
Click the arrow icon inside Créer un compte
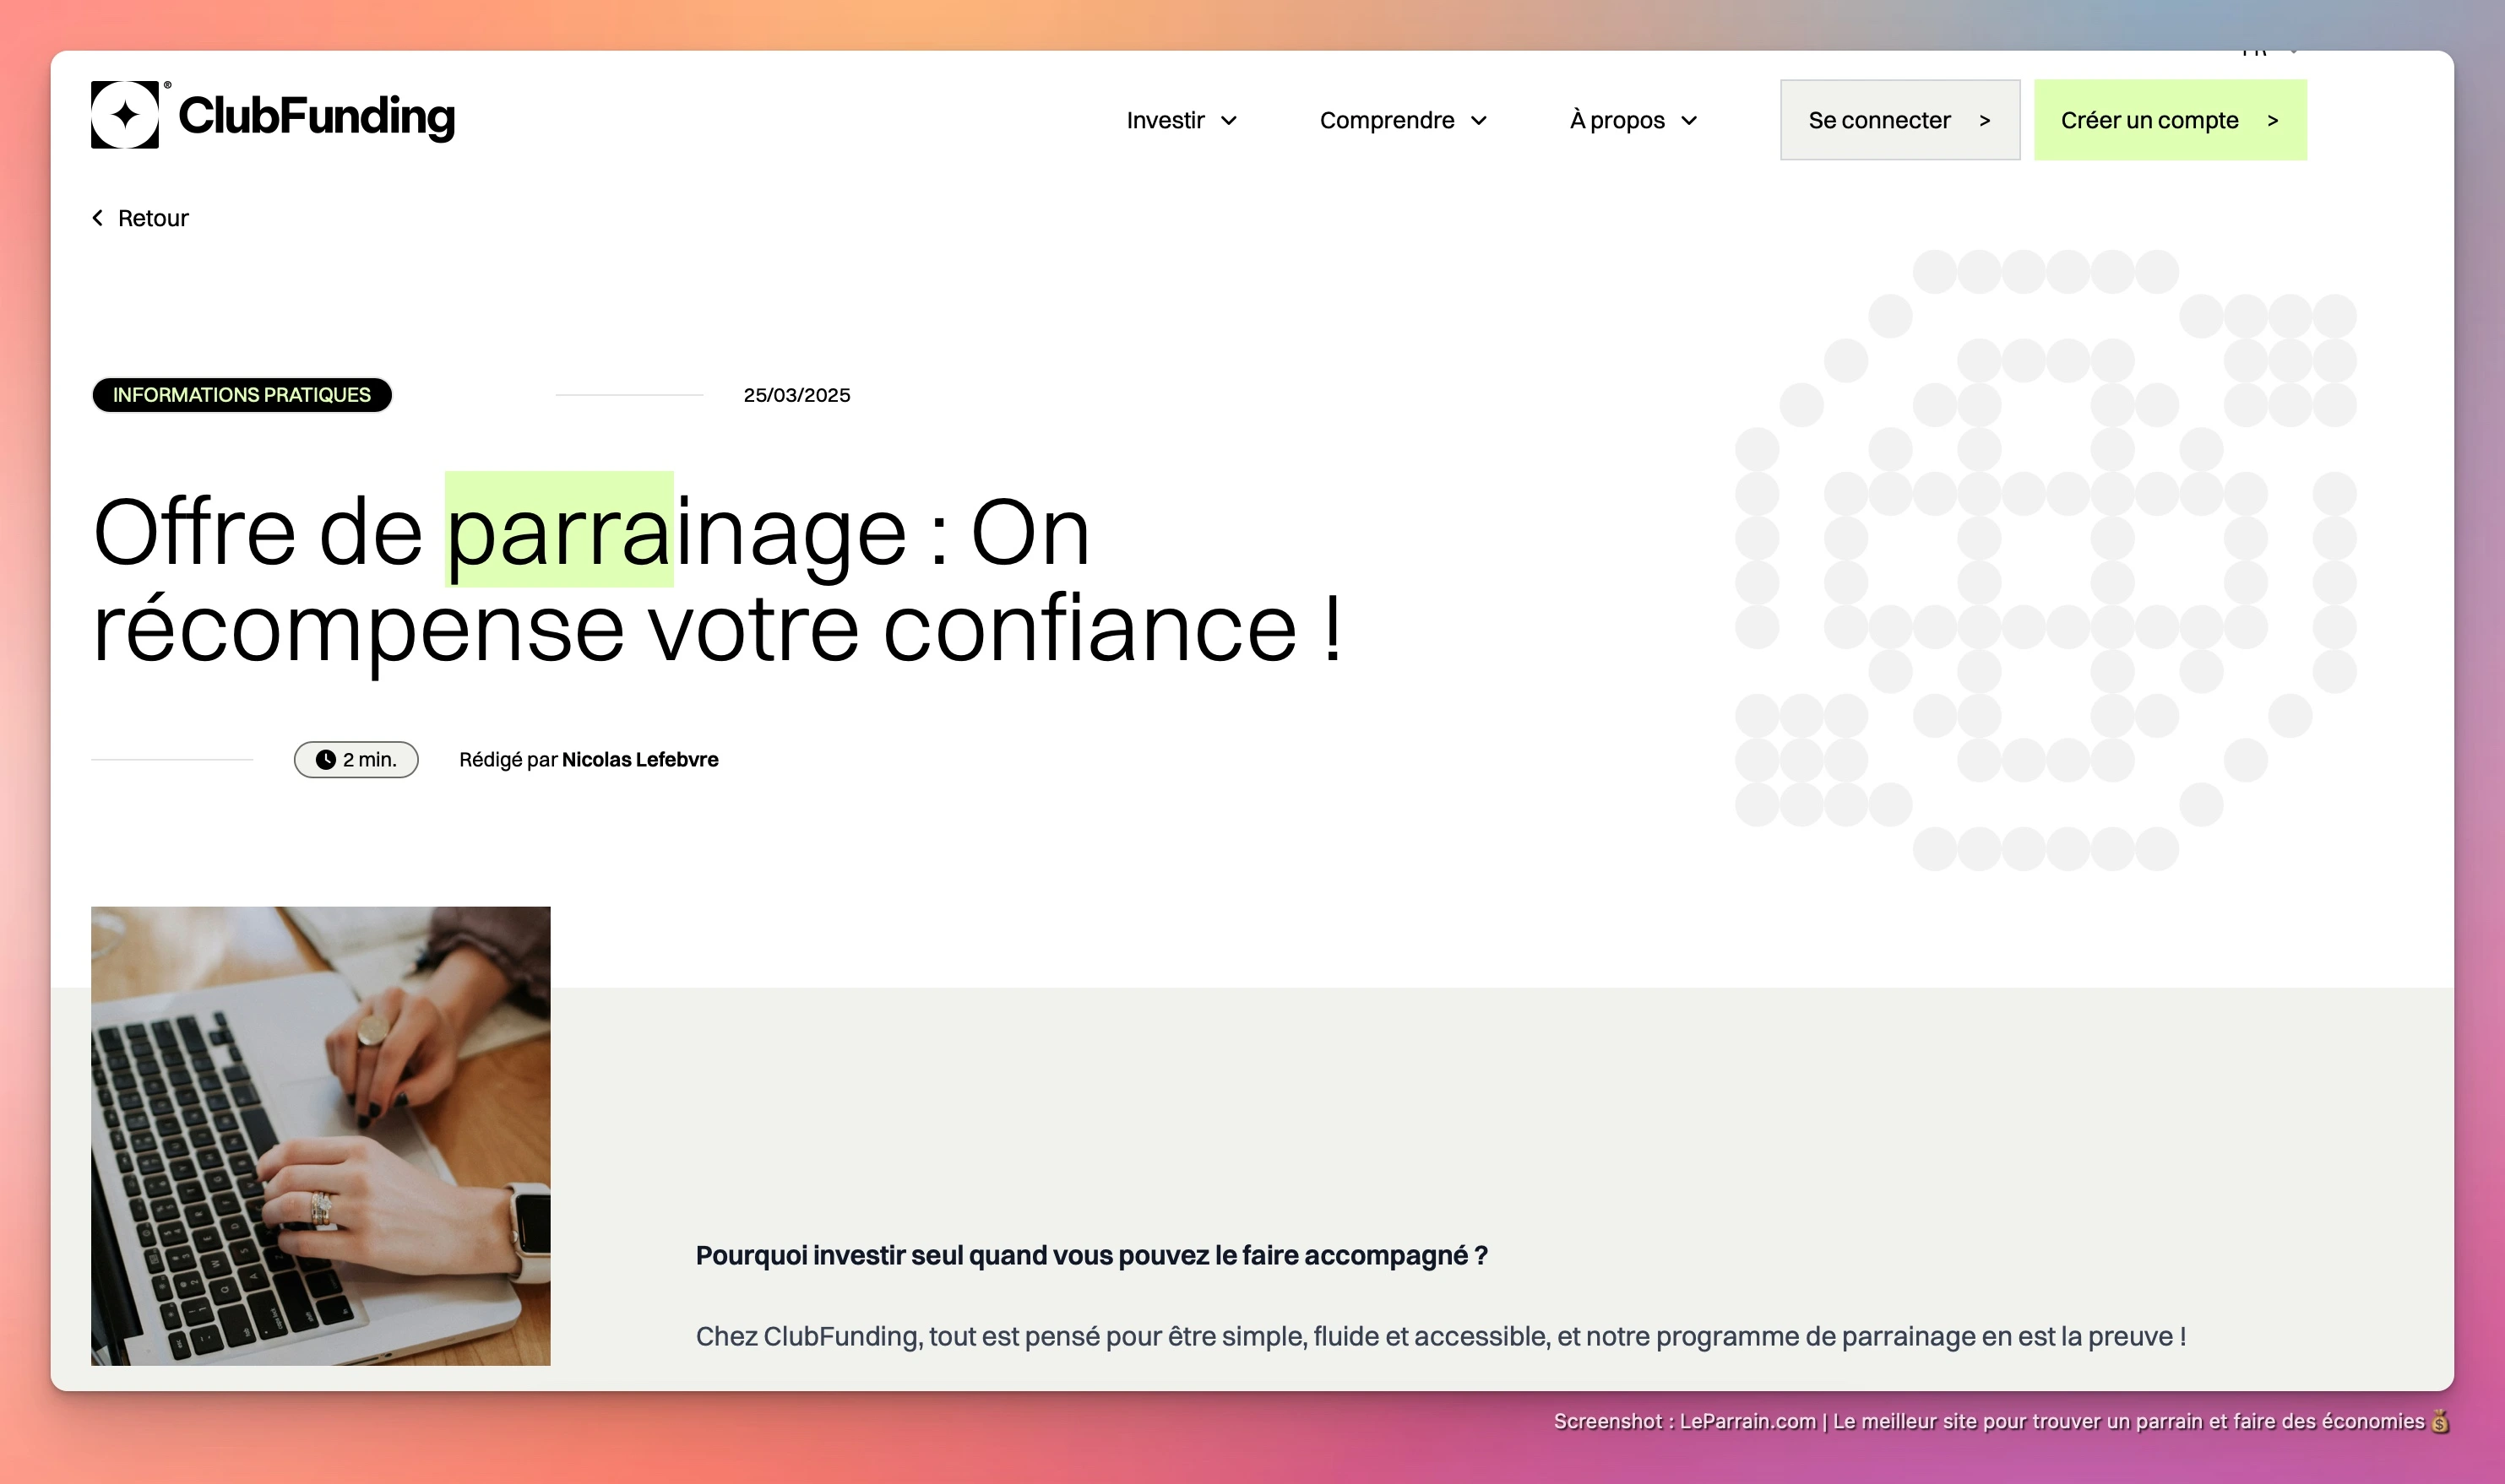point(2275,120)
